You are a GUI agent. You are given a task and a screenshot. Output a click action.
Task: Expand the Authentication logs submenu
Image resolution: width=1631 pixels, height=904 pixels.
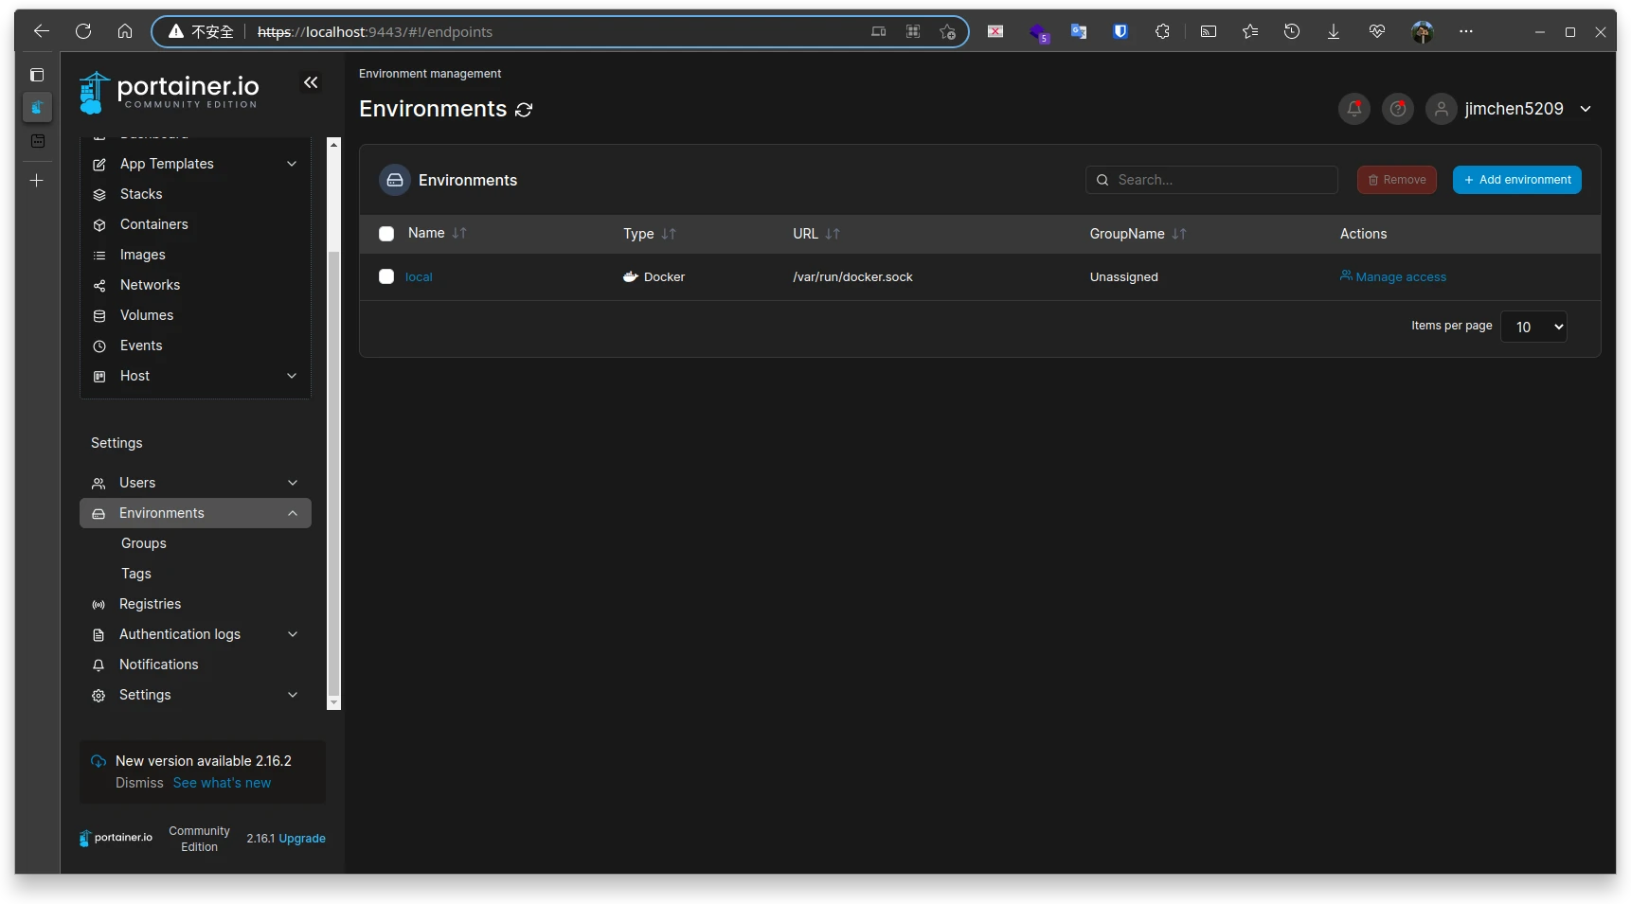click(x=293, y=634)
